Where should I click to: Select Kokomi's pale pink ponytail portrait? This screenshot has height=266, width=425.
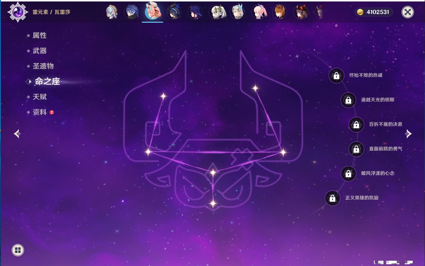259,12
